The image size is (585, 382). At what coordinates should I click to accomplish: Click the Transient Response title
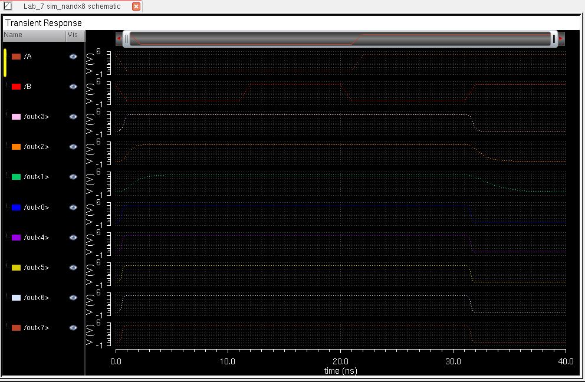coord(44,23)
